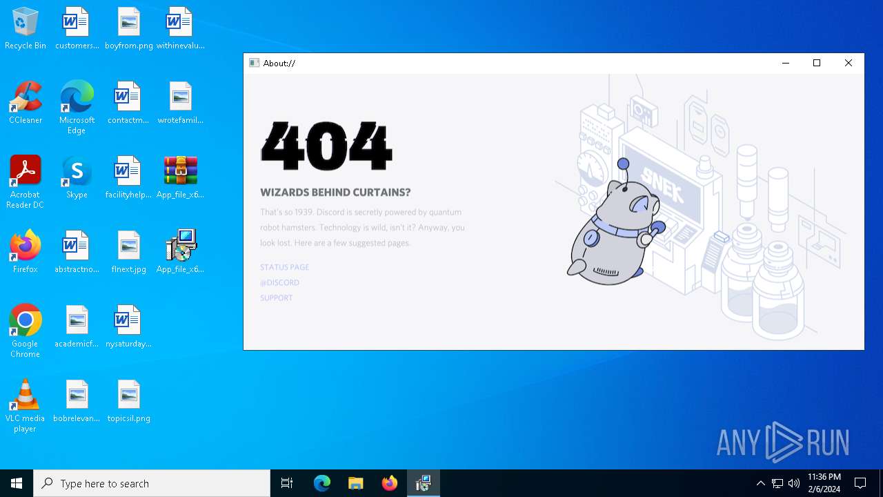Select the App_file_x6 WinRAR archive icon
This screenshot has height=497, width=883.
(180, 177)
